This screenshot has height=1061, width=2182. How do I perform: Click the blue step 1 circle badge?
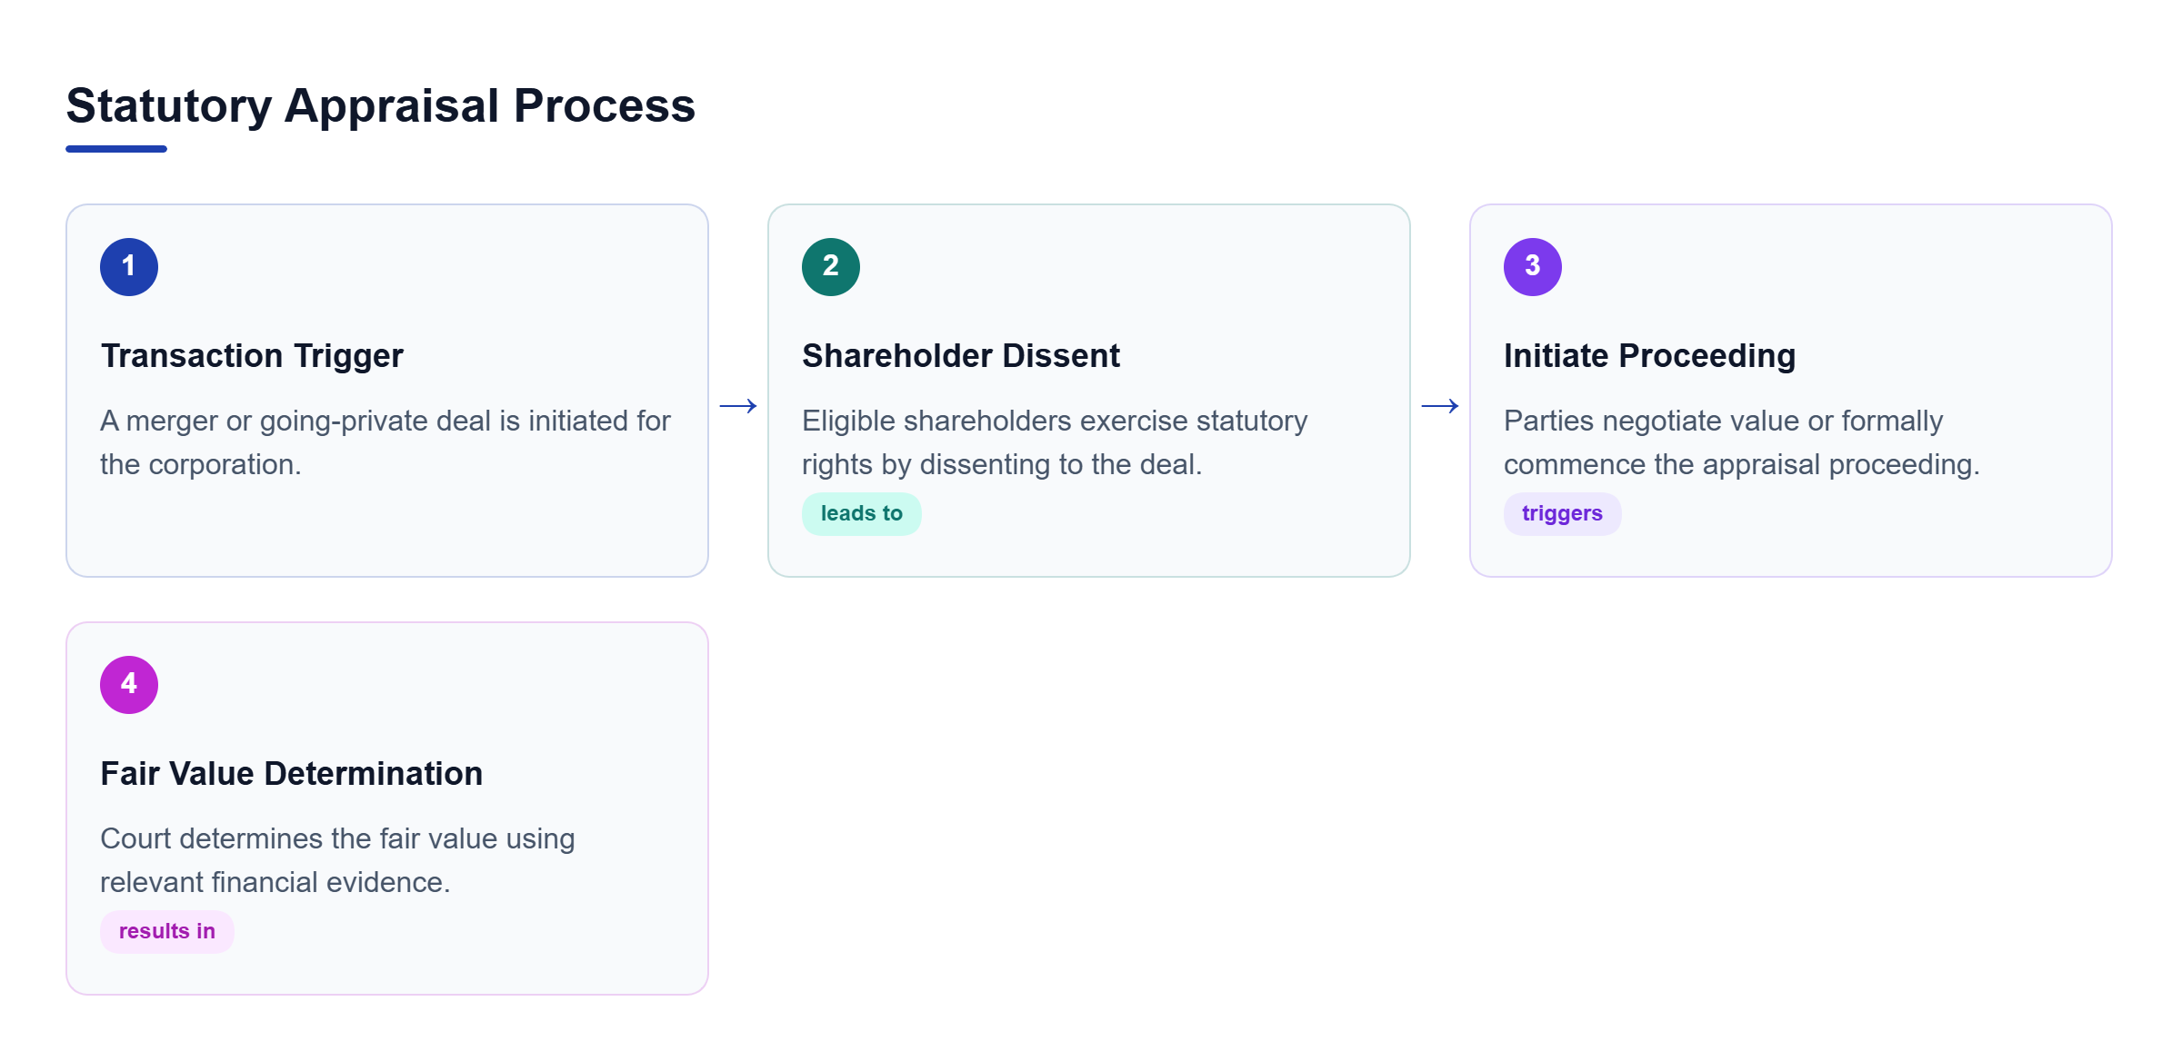tap(129, 267)
